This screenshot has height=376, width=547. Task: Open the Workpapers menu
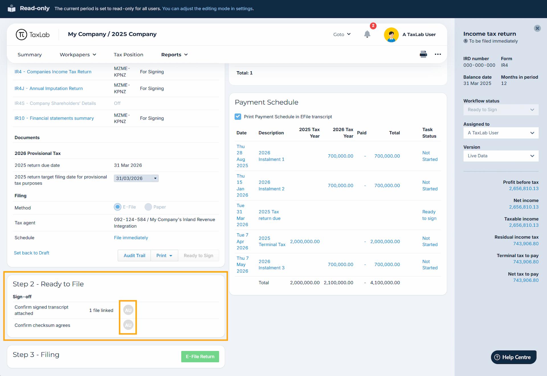[x=78, y=55]
